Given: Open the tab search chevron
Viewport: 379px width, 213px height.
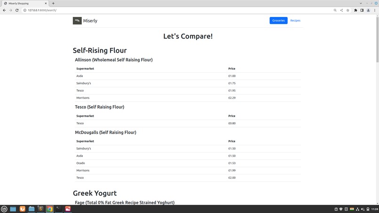Looking at the screenshot, I should pos(361,3).
